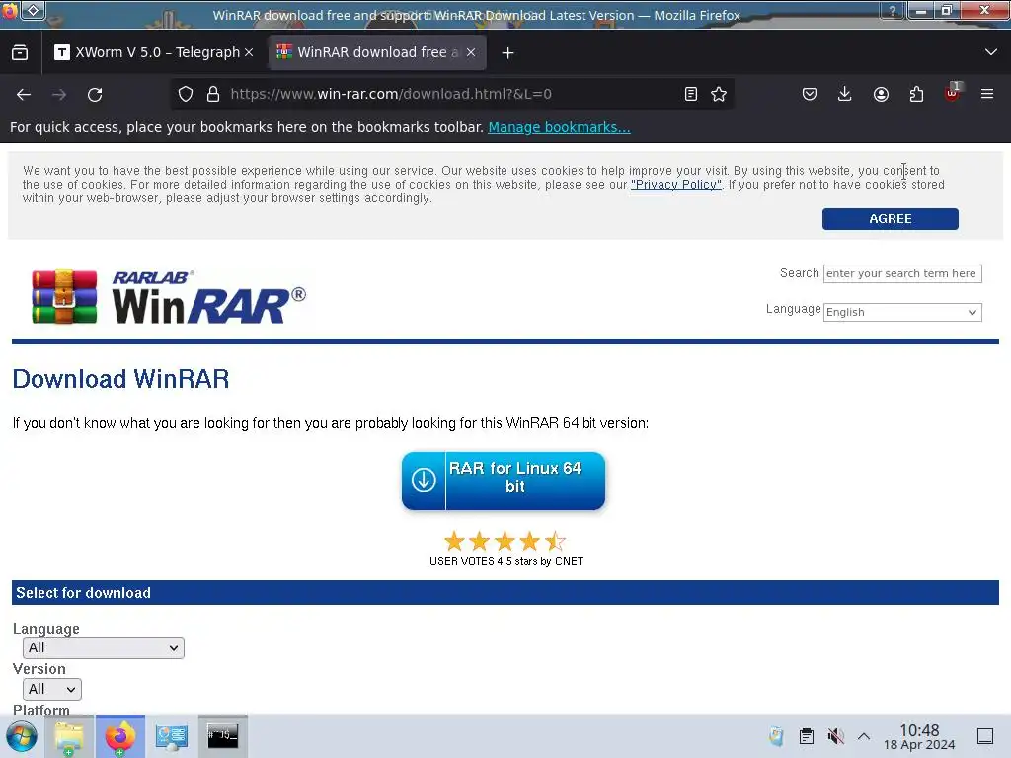Accept cookies with AGREE button
This screenshot has height=758, width=1011.
[890, 218]
